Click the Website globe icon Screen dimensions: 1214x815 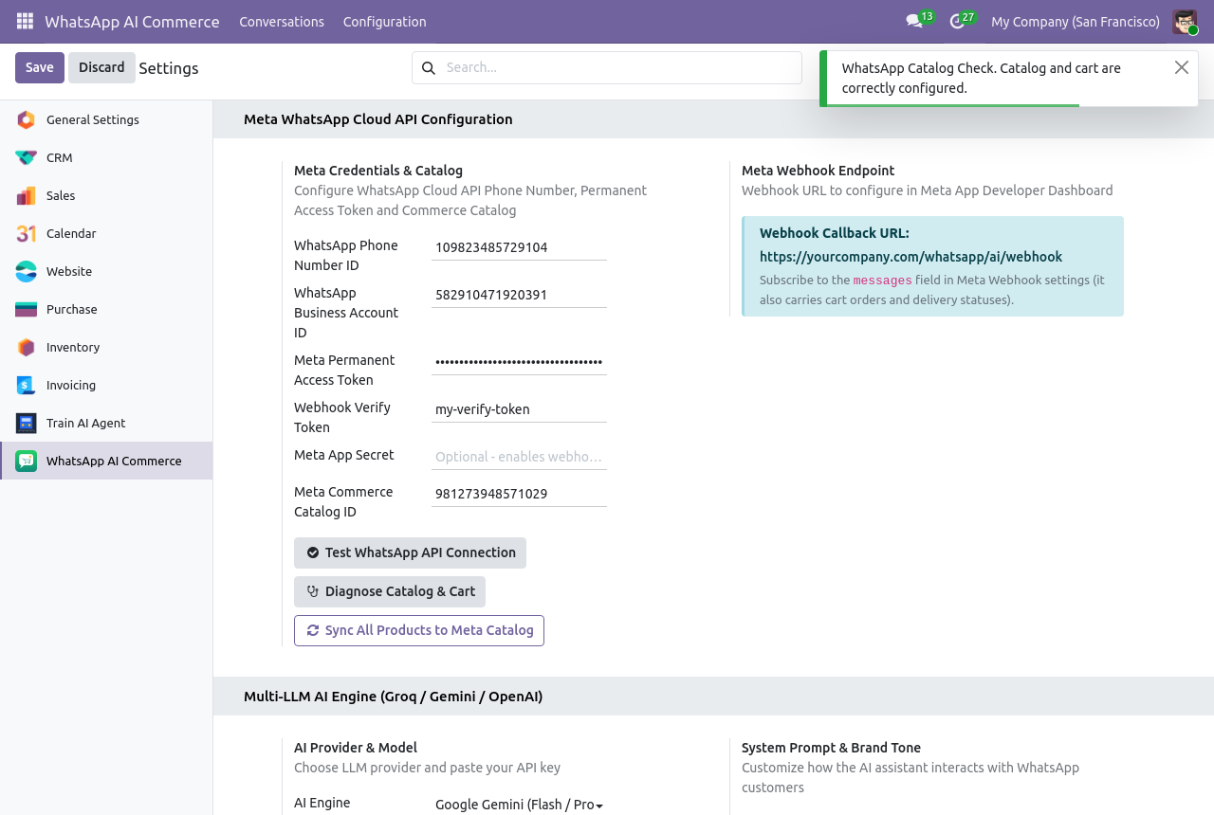pos(27,271)
